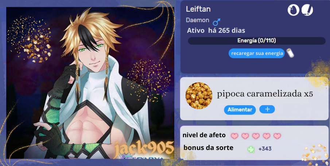Screen dimensions: 330x166
Task: Click the blue male gender symbol
Action: tap(217, 22)
